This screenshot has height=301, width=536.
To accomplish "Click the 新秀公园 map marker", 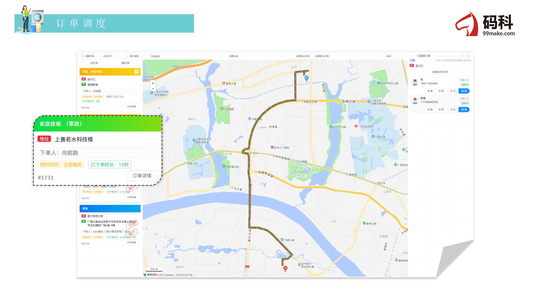I will (x=369, y=224).
